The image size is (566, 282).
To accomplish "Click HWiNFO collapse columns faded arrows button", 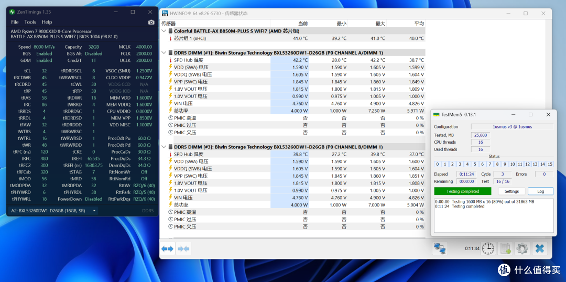I will click(x=183, y=249).
